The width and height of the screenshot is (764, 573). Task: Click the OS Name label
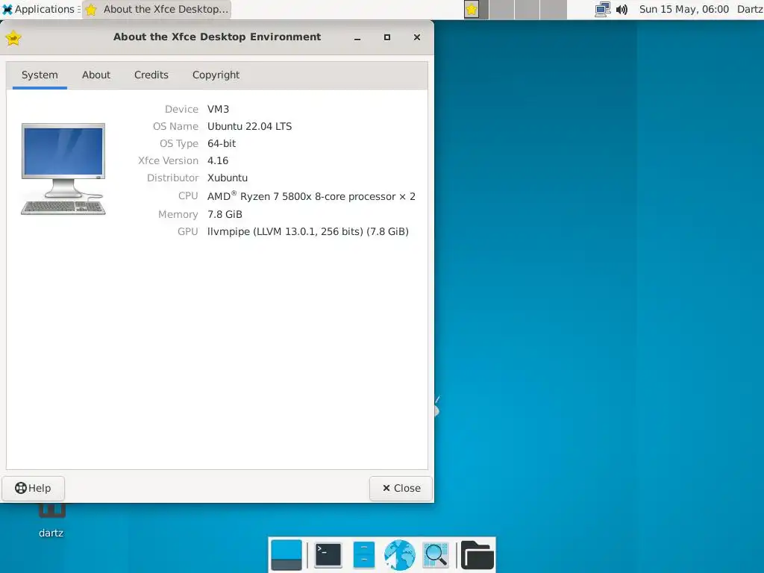[x=175, y=126]
